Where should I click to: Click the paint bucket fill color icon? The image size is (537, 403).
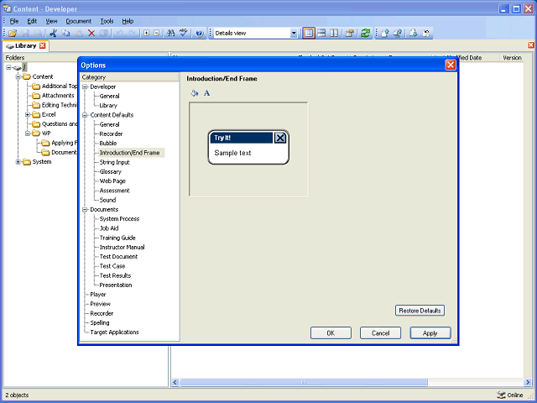(x=195, y=93)
